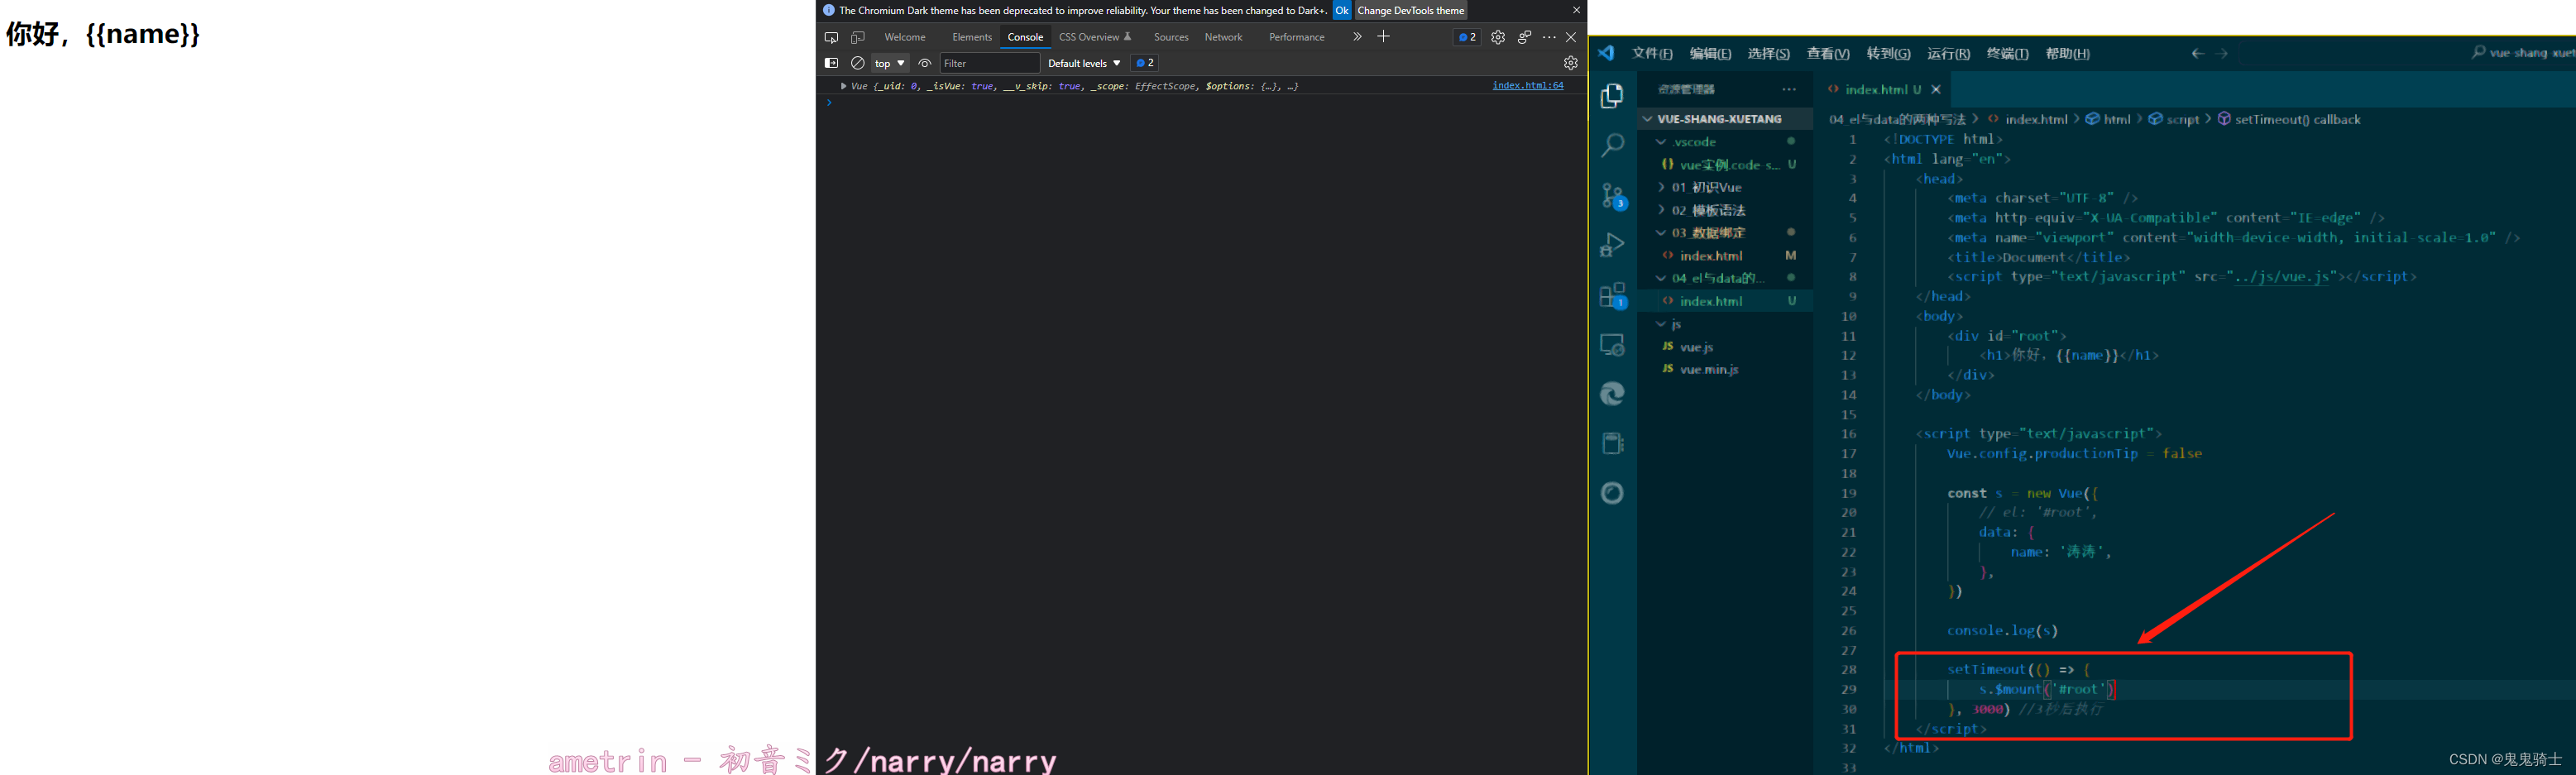The height and width of the screenshot is (775, 2576).
Task: Collapse the VUE-SHANG-XUETANG root folder
Action: coord(1725,119)
